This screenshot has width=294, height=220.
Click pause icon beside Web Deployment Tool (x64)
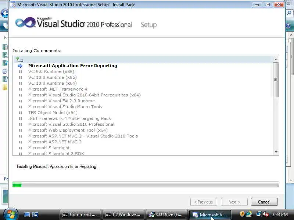point(21,130)
